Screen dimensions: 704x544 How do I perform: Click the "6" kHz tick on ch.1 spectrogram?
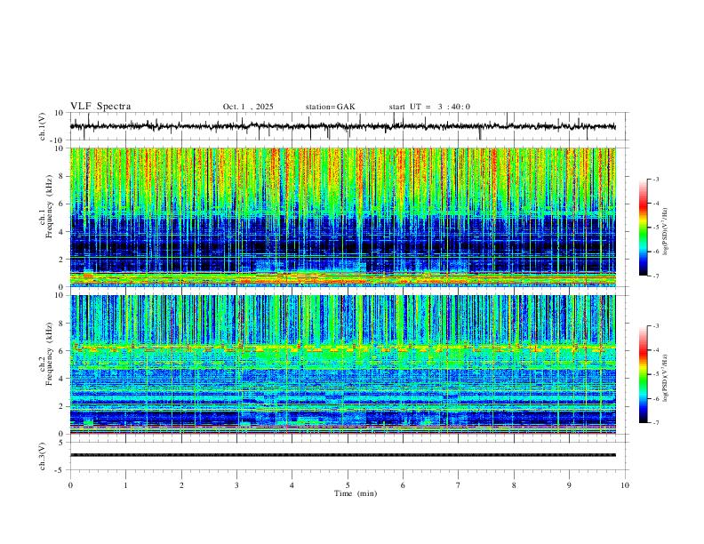coord(61,204)
